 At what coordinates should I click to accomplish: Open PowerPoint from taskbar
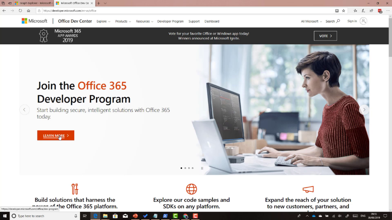[x=135, y=216]
